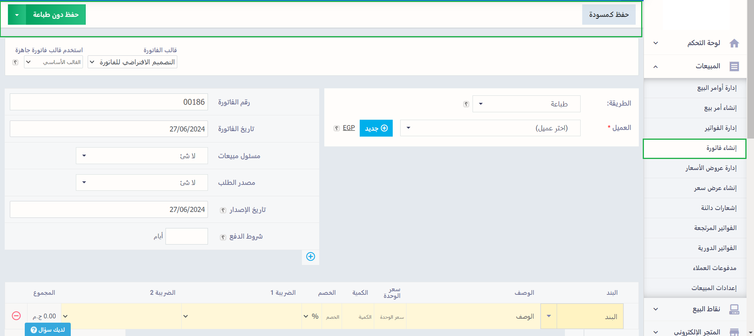
Task: Click the blue New (جديد) customer button
Action: [x=376, y=128]
